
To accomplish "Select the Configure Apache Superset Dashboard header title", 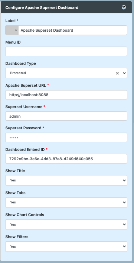I will [x=42, y=7].
